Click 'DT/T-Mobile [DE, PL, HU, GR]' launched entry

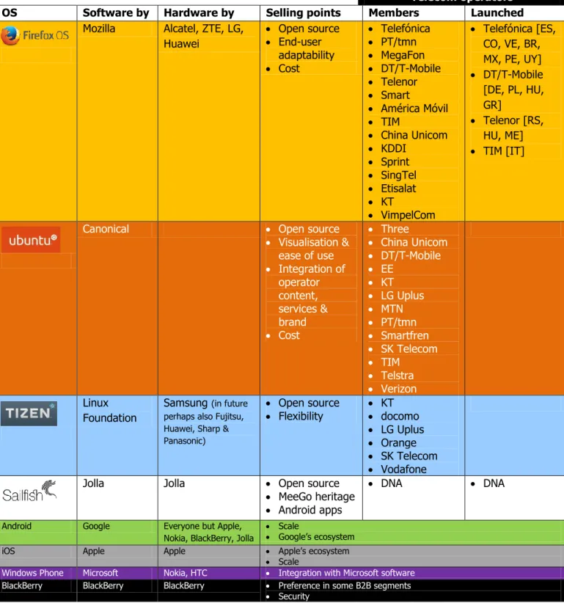(513, 89)
